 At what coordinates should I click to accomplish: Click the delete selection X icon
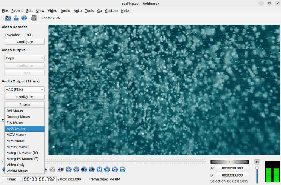pyautogui.click(x=53, y=169)
